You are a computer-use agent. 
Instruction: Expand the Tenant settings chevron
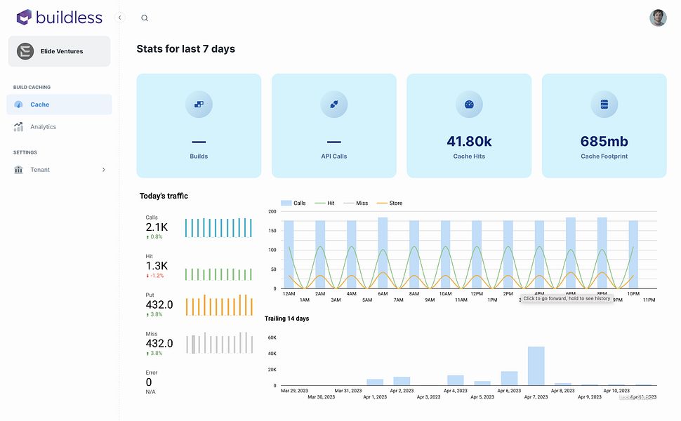[103, 170]
